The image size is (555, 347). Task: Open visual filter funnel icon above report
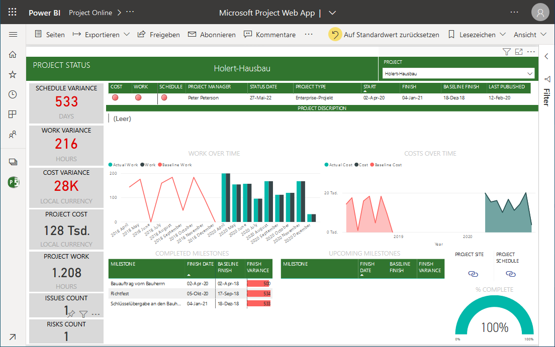point(507,52)
